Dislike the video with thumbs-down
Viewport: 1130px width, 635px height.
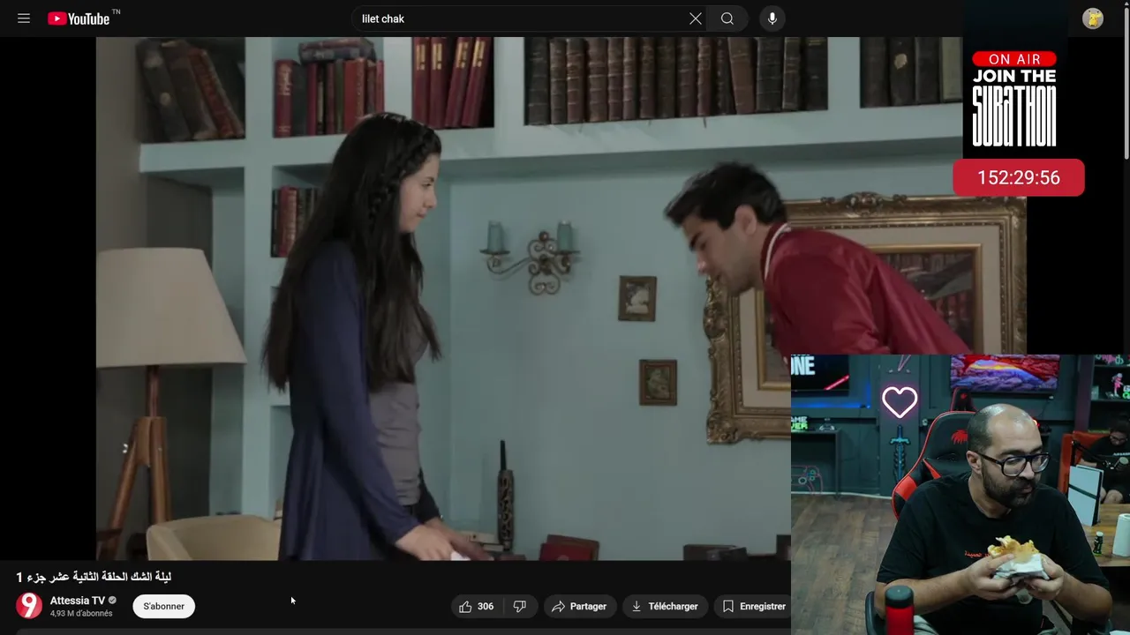pyautogui.click(x=520, y=606)
